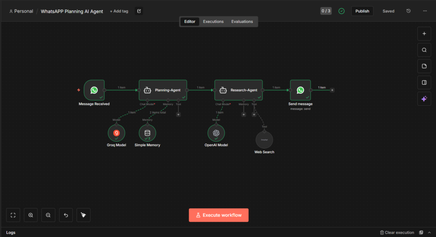Switch to the Executions tab
The image size is (436, 237).
point(213,22)
